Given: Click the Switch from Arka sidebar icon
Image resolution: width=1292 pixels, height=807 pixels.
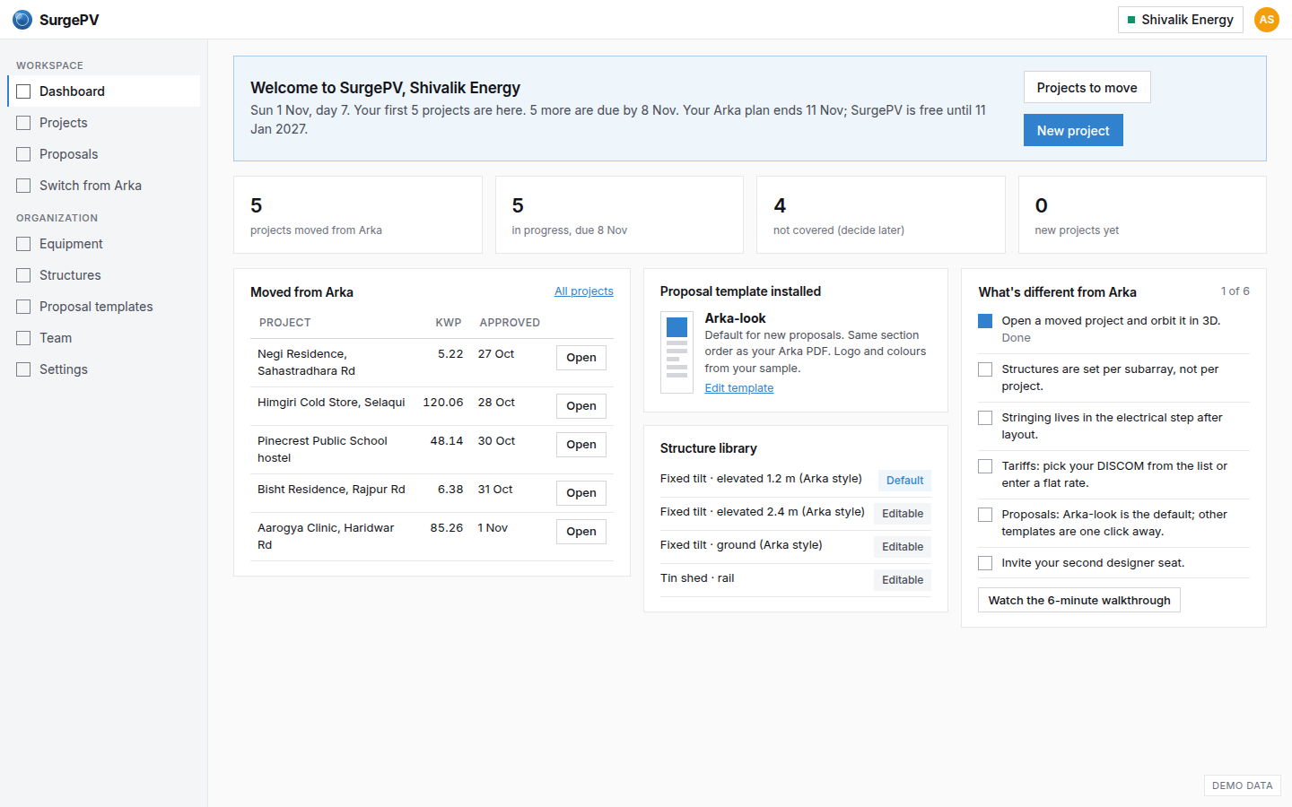Looking at the screenshot, I should [23, 186].
